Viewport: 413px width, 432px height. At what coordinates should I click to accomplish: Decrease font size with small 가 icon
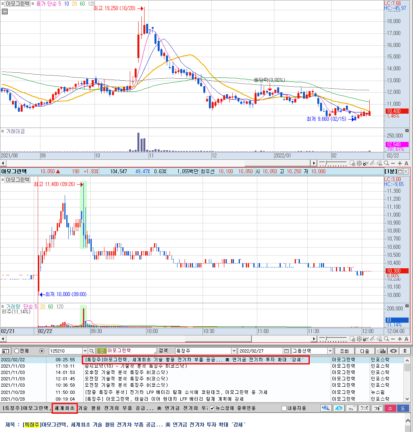[351, 408]
